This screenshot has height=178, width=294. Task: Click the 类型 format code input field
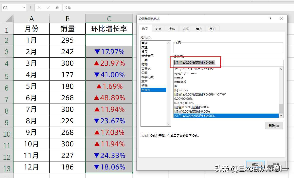228,63
